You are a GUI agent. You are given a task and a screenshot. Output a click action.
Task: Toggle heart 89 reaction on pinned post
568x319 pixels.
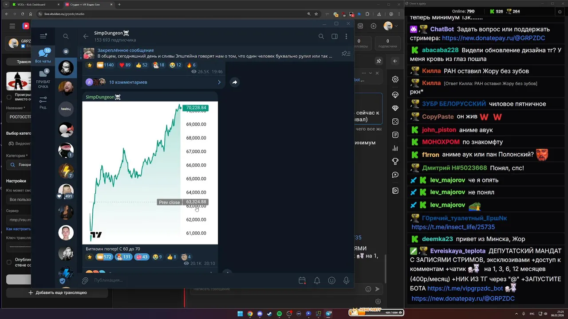[125, 65]
